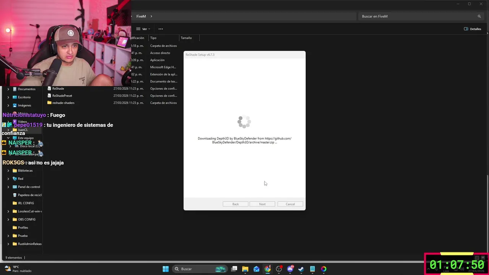Expand the chevron after FiveM breadcrumb
Screen dimensions: 489x275
click(151, 16)
